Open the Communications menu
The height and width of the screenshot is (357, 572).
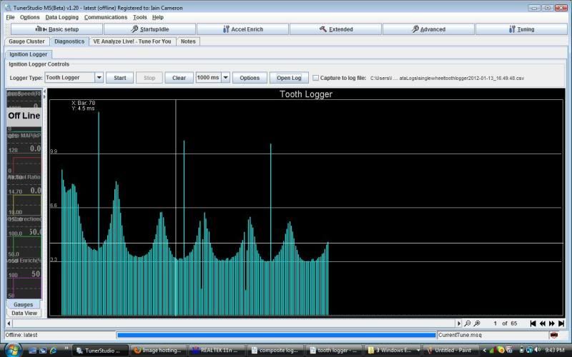pyautogui.click(x=105, y=17)
